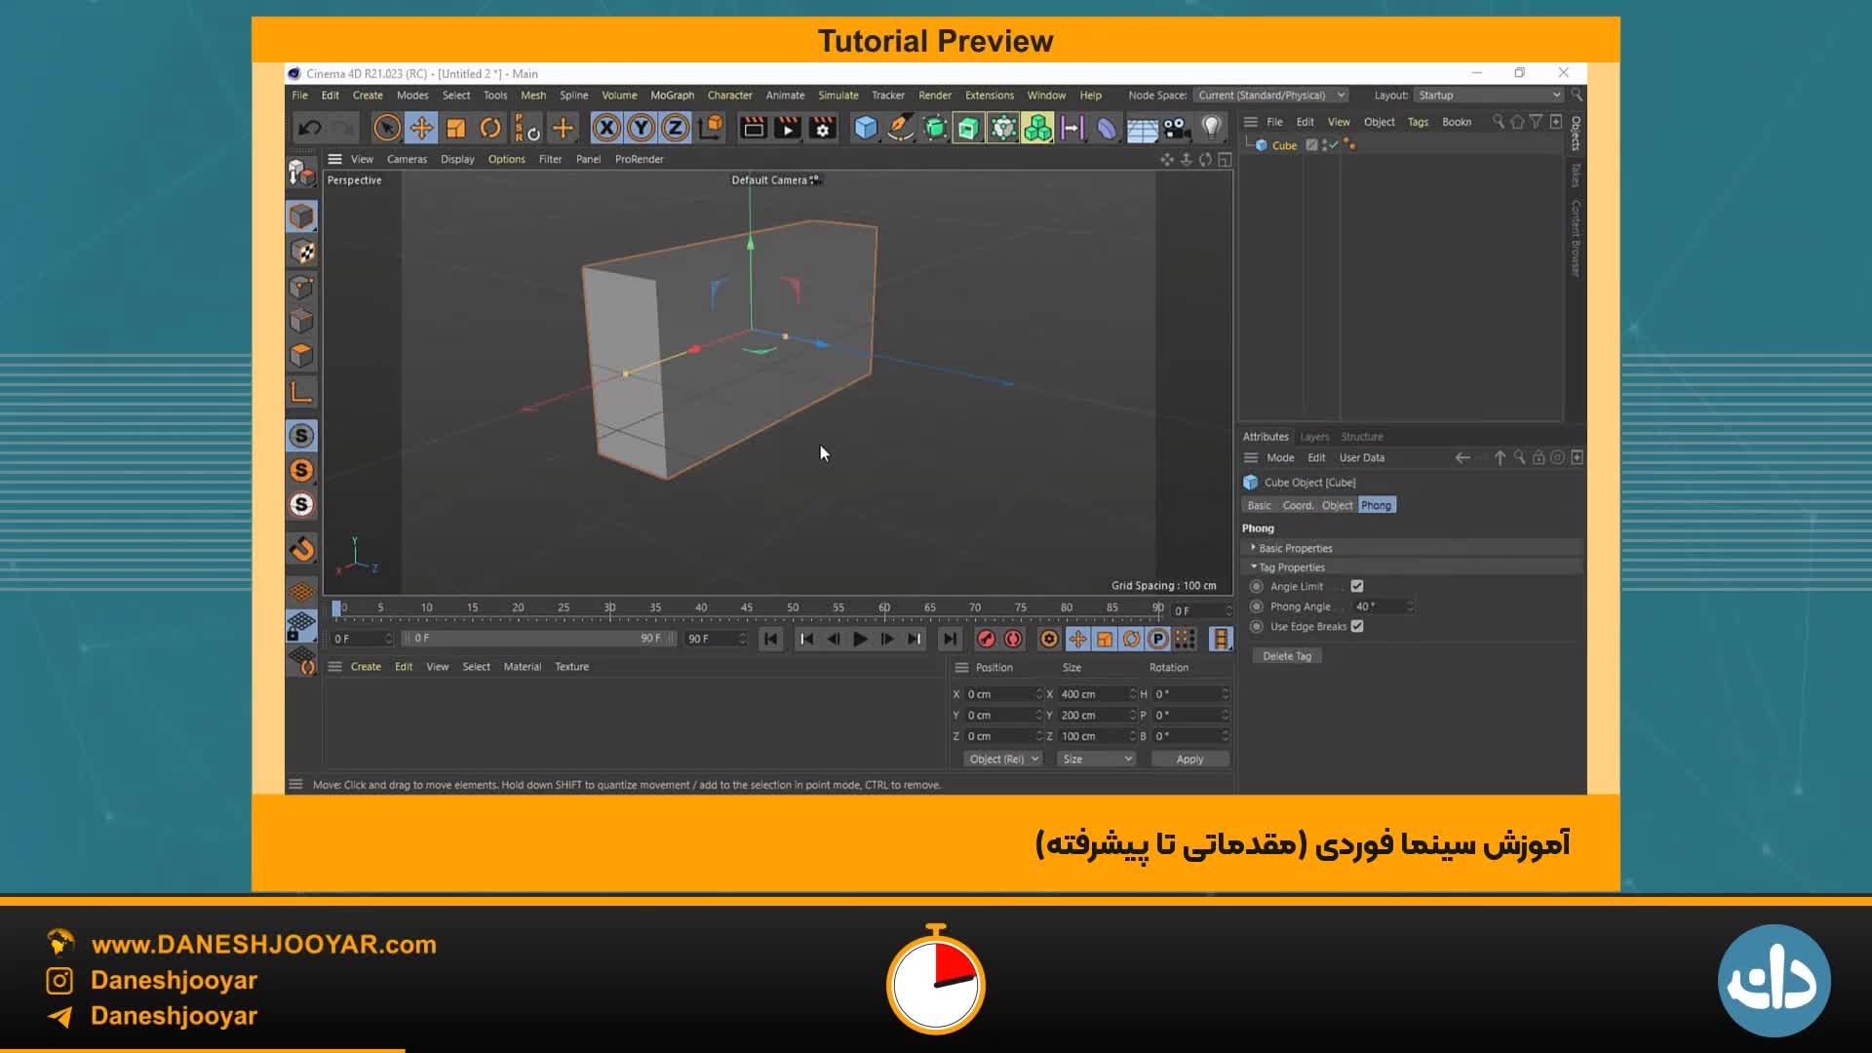Click the Size X 400 cm field
This screenshot has height=1053, width=1872.
coord(1092,694)
